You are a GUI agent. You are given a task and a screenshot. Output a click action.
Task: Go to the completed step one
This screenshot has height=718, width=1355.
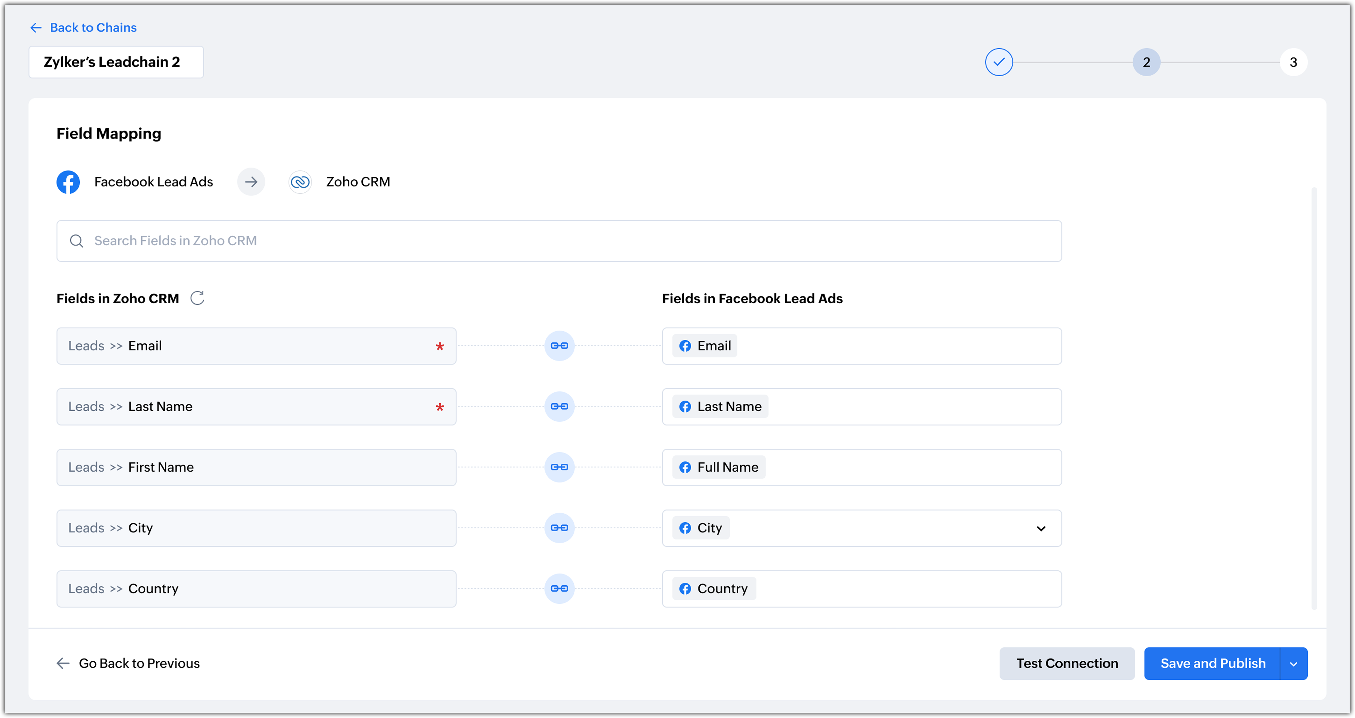(x=998, y=62)
